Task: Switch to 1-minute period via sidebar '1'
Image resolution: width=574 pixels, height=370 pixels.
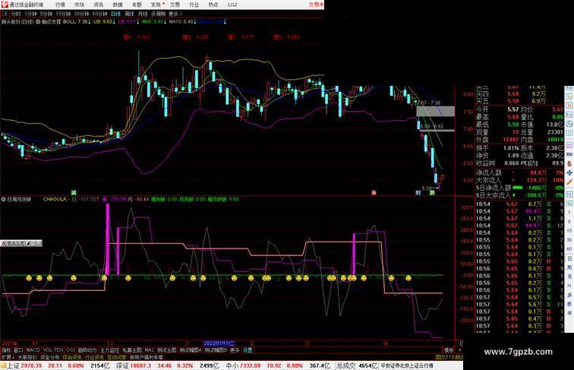Action: click(x=569, y=213)
